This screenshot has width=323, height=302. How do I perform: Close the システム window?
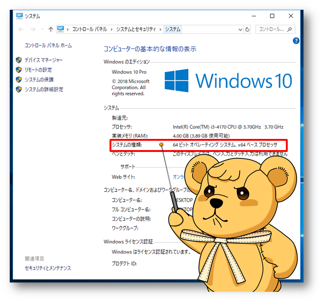(x=291, y=16)
